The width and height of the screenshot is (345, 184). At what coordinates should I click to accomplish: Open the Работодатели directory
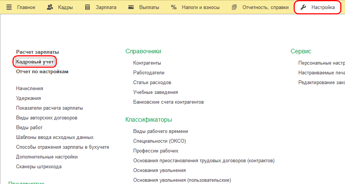coord(149,72)
